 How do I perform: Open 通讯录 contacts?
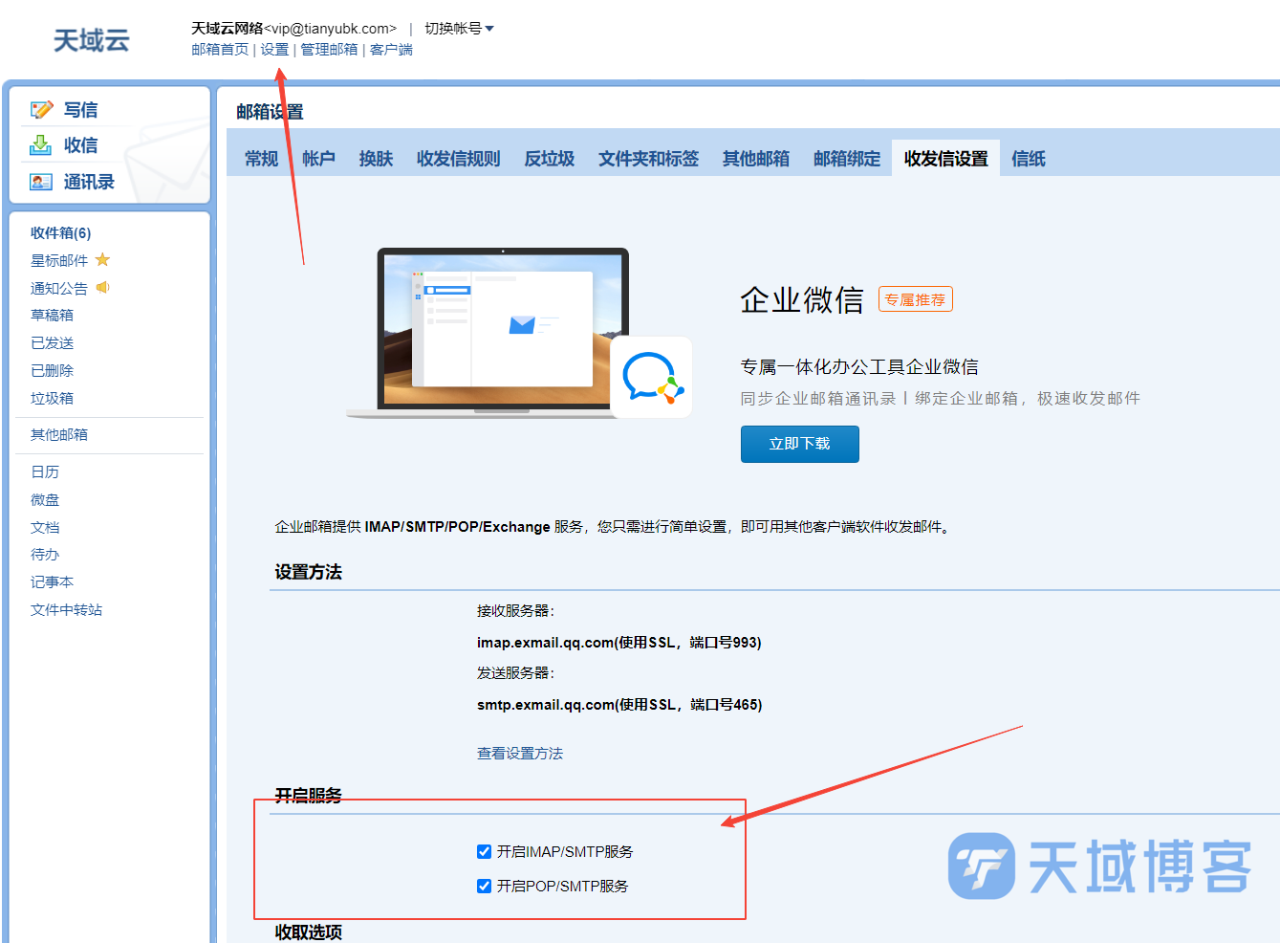pyautogui.click(x=89, y=182)
